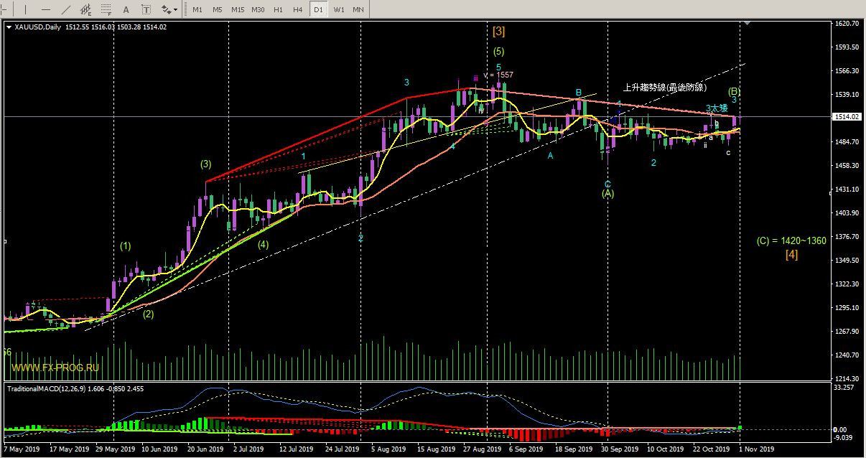Select the text label tool
The image size is (866, 458).
(x=146, y=9)
